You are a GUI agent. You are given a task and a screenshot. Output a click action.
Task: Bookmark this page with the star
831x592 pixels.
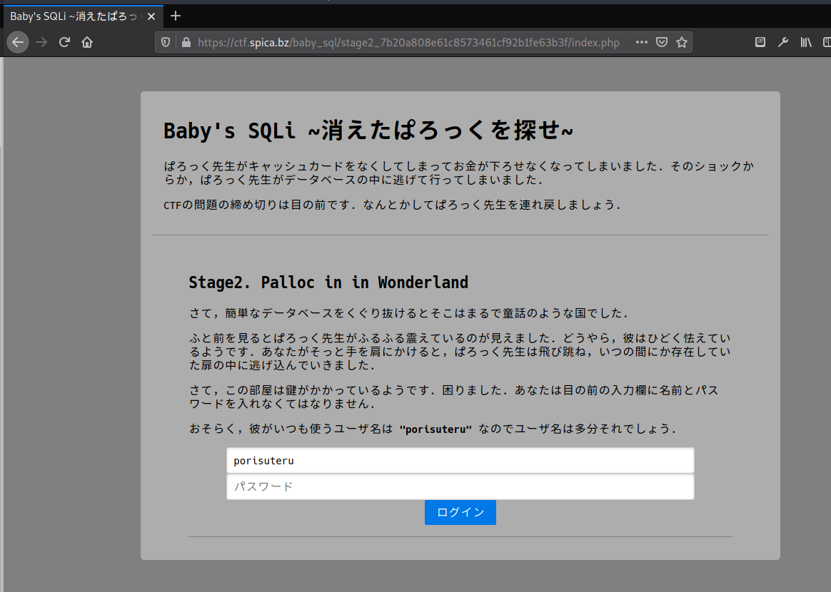(x=682, y=42)
